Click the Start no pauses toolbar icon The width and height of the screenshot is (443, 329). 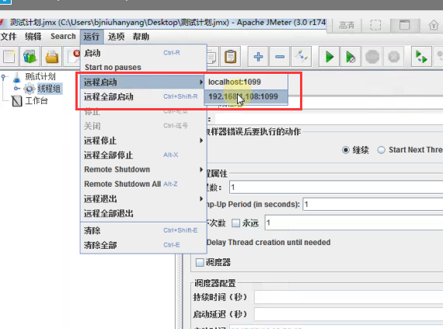351,57
